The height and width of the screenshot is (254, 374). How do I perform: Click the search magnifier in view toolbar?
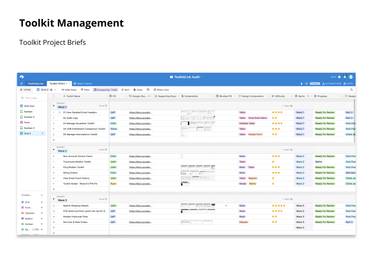[351, 90]
